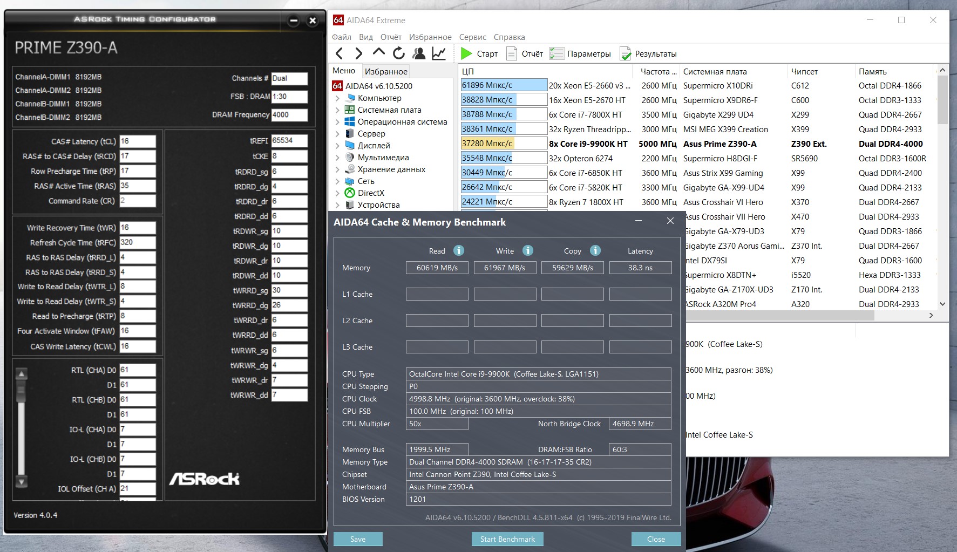Go up one level in AIDA64

(x=378, y=52)
